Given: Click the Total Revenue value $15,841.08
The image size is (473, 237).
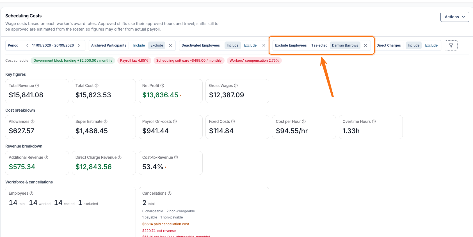Looking at the screenshot, I should click(x=26, y=95).
